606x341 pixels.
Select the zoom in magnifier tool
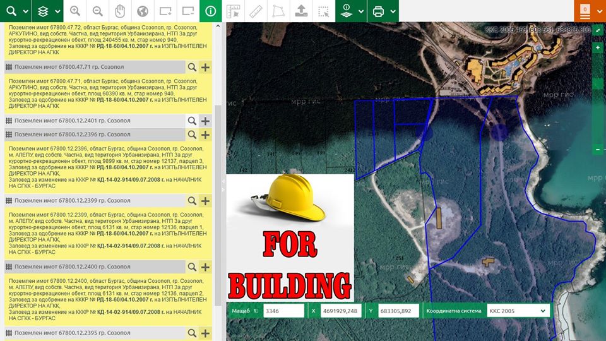click(75, 11)
